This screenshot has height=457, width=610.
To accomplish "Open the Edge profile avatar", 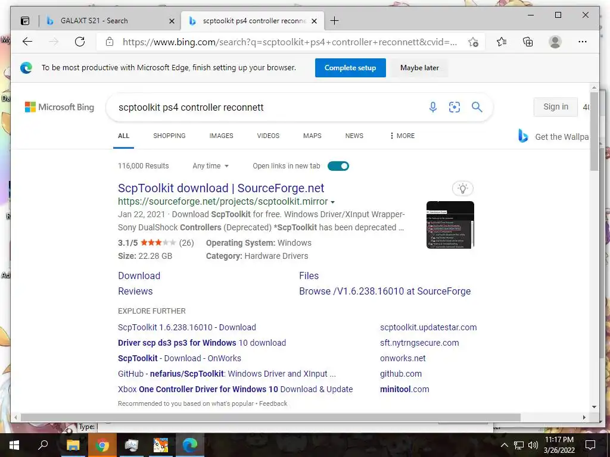I will pos(555,42).
